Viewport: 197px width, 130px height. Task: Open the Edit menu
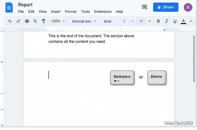pyautogui.click(x=31, y=12)
